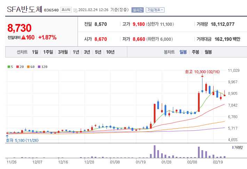
Task: Click the 거래대금 value 162,190 백만
Action: pos(227,39)
